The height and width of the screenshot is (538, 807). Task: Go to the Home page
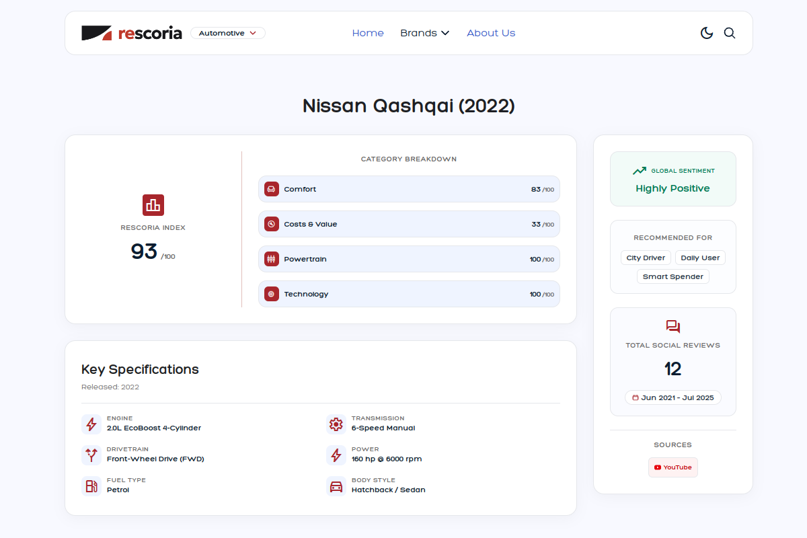pyautogui.click(x=368, y=33)
